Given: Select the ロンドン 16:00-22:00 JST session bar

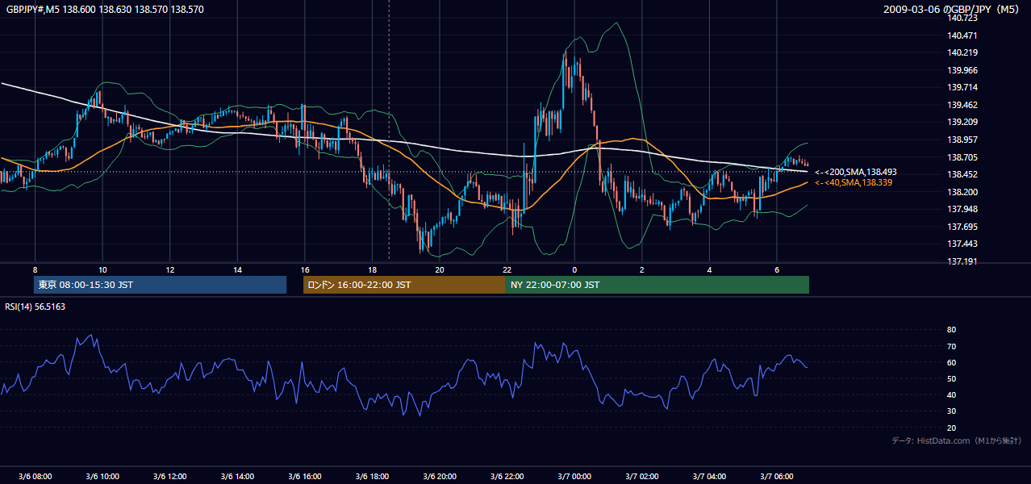Looking at the screenshot, I should pos(404,285).
